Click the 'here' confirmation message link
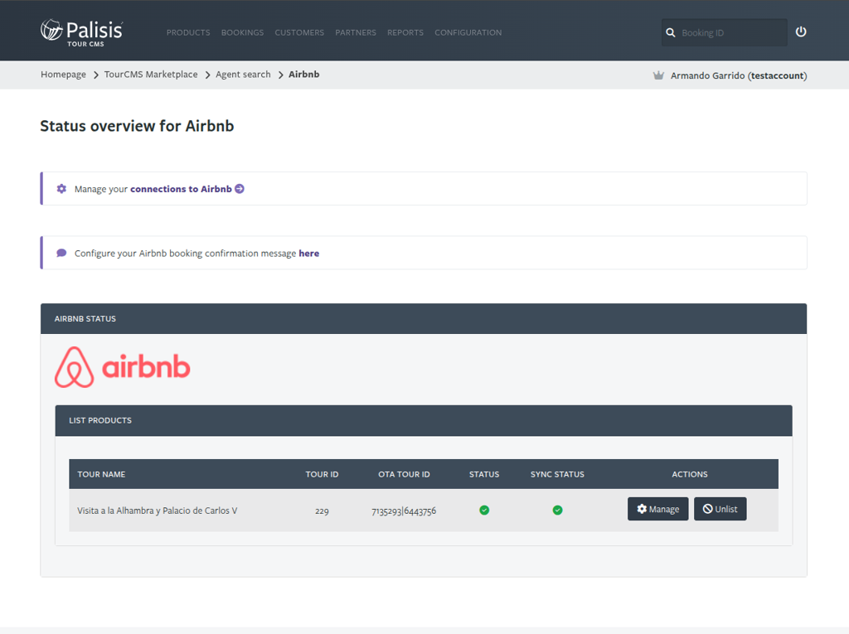 [x=308, y=254]
